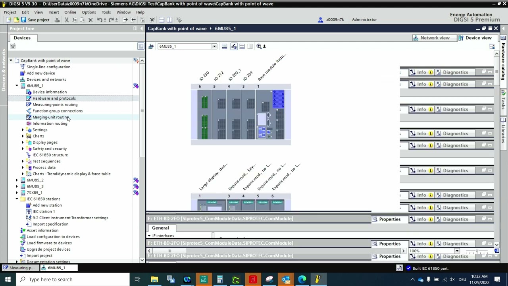Open the View menu

(x=38, y=12)
